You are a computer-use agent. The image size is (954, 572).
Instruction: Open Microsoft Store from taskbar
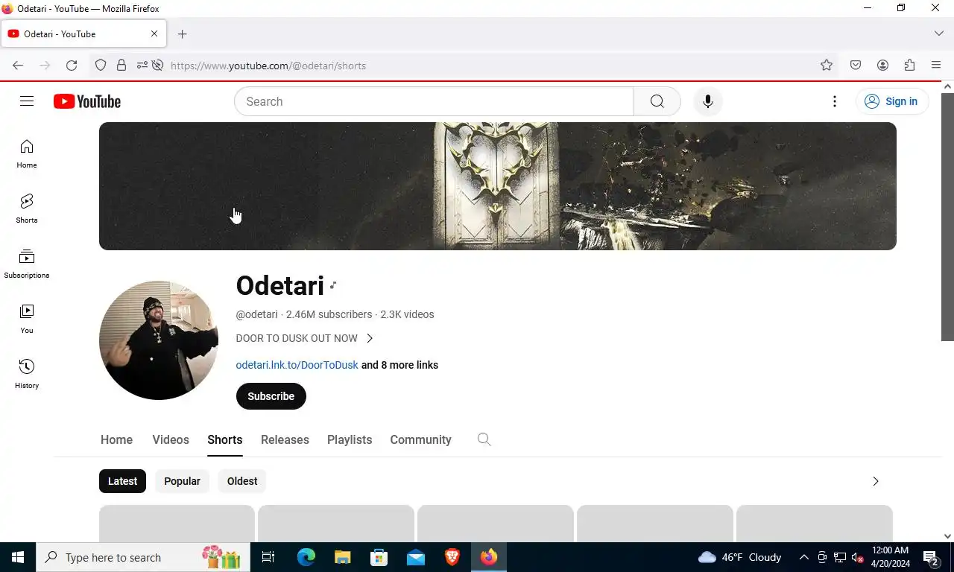[x=379, y=557]
